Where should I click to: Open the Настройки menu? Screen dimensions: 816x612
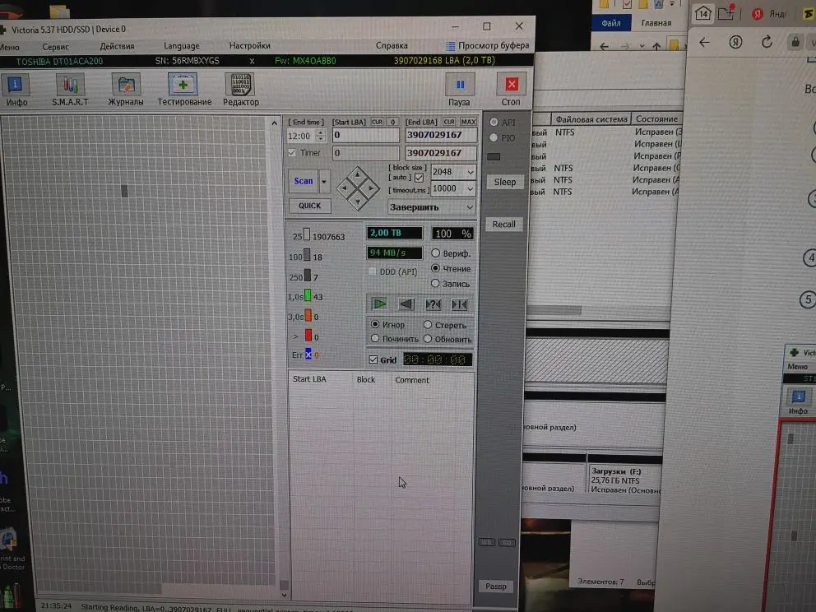click(250, 46)
